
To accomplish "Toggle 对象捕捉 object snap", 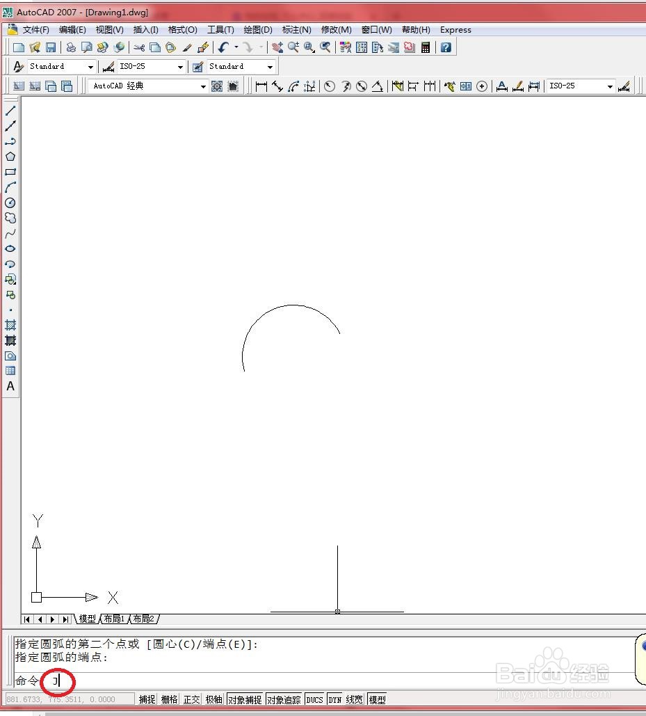I will pyautogui.click(x=245, y=699).
